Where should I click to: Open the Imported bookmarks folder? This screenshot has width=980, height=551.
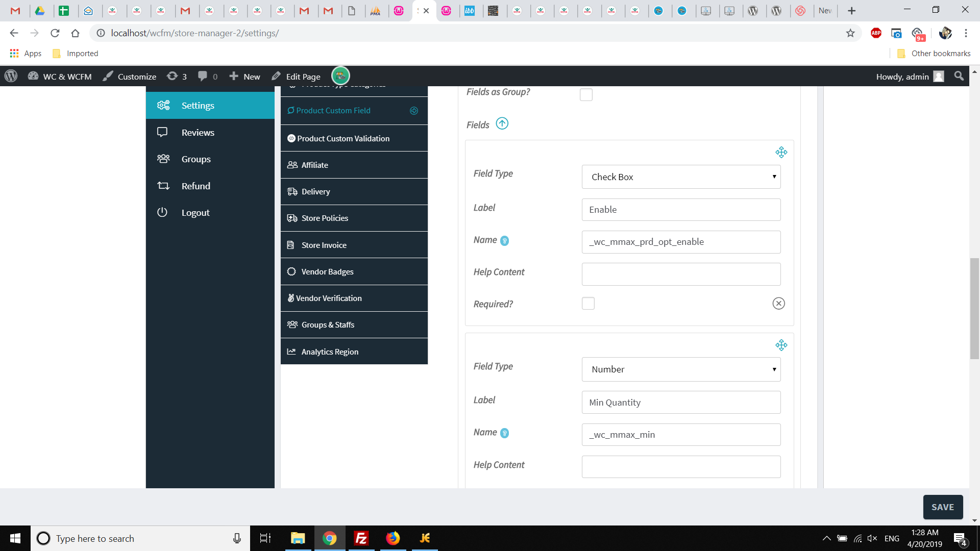click(76, 54)
